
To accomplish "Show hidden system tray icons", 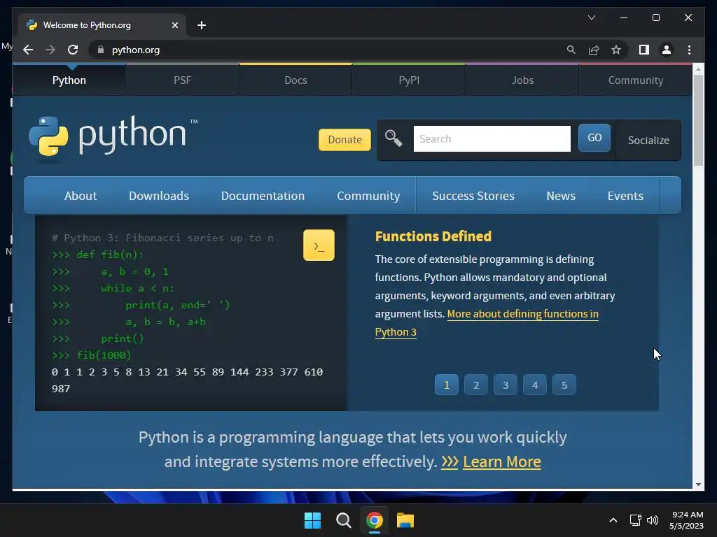I will pyautogui.click(x=613, y=520).
